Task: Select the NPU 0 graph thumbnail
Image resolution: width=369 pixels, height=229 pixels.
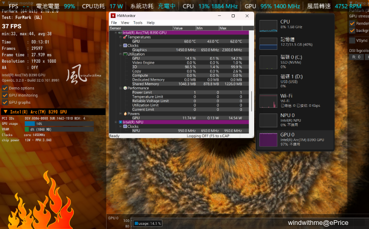Action: coord(268,120)
